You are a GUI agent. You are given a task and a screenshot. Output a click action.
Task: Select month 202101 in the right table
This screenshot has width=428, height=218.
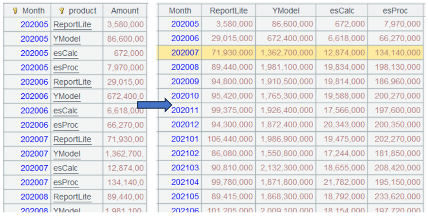[186, 139]
